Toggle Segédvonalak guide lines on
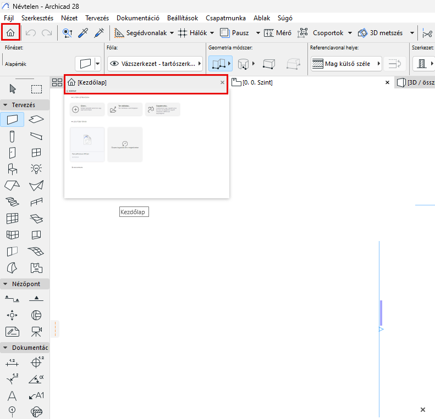This screenshot has height=419, width=435. 140,33
